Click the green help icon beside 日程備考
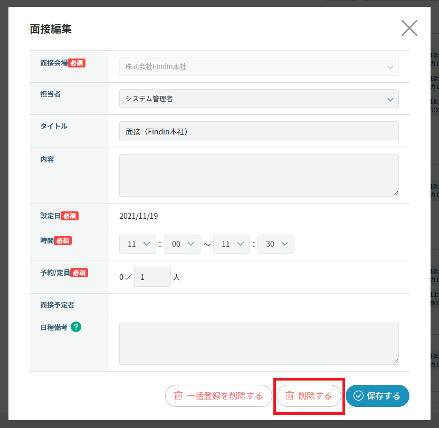 (76, 327)
